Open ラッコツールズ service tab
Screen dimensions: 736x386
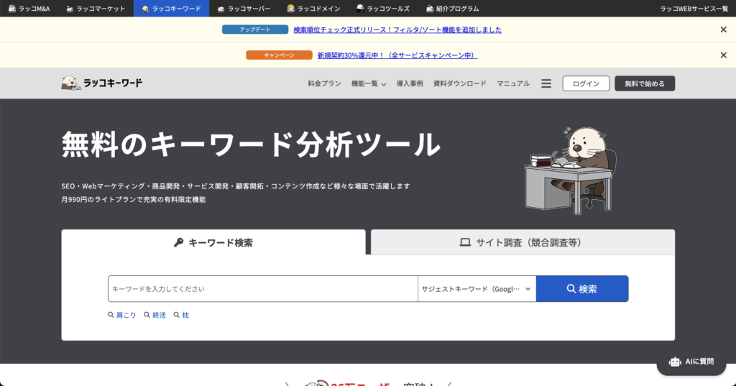[383, 9]
